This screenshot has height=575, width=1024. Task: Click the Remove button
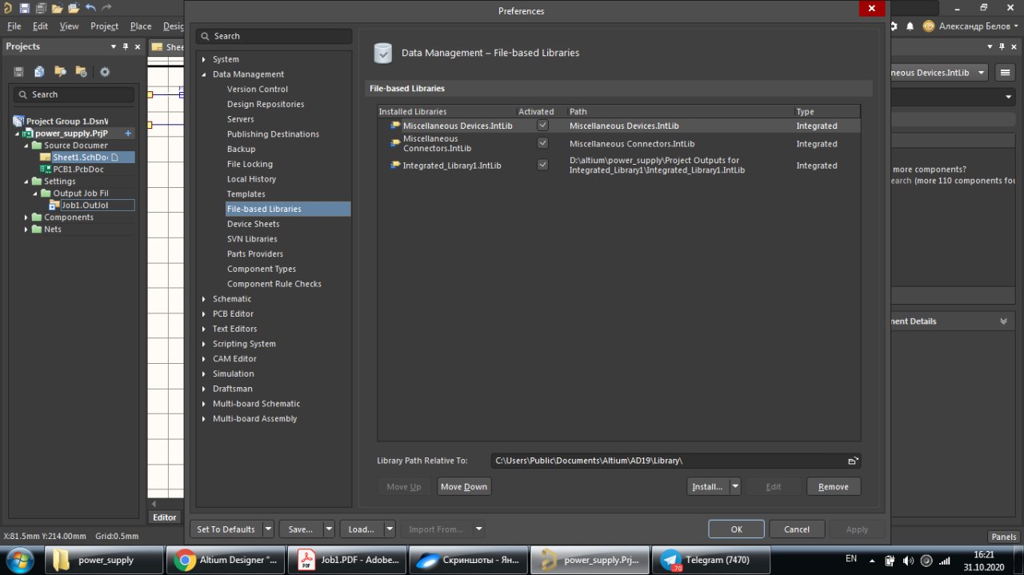pyautogui.click(x=834, y=486)
